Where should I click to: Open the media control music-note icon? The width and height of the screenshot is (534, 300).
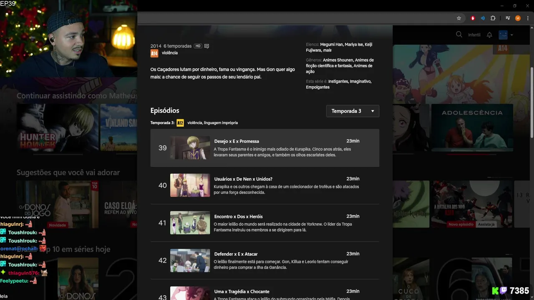508,18
